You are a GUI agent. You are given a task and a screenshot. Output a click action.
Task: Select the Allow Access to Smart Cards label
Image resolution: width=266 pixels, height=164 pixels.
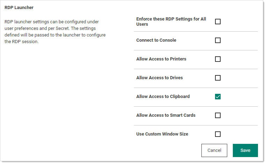click(166, 115)
